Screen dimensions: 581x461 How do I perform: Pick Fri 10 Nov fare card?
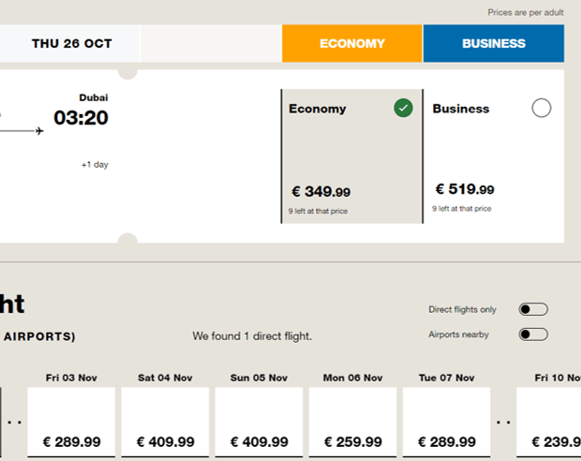pos(553,423)
